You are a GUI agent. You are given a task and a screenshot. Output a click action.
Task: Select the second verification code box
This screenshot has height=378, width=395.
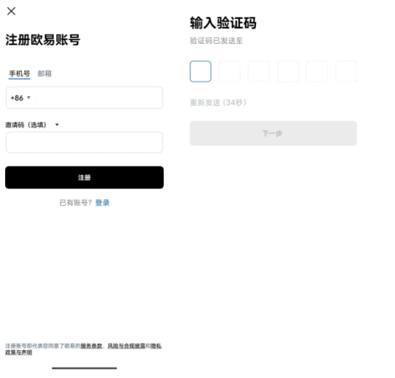(x=230, y=72)
